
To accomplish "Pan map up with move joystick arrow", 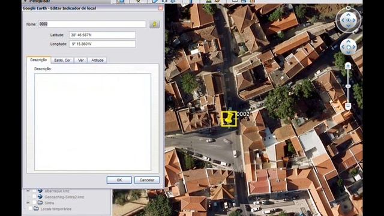I will pyautogui.click(x=348, y=41).
